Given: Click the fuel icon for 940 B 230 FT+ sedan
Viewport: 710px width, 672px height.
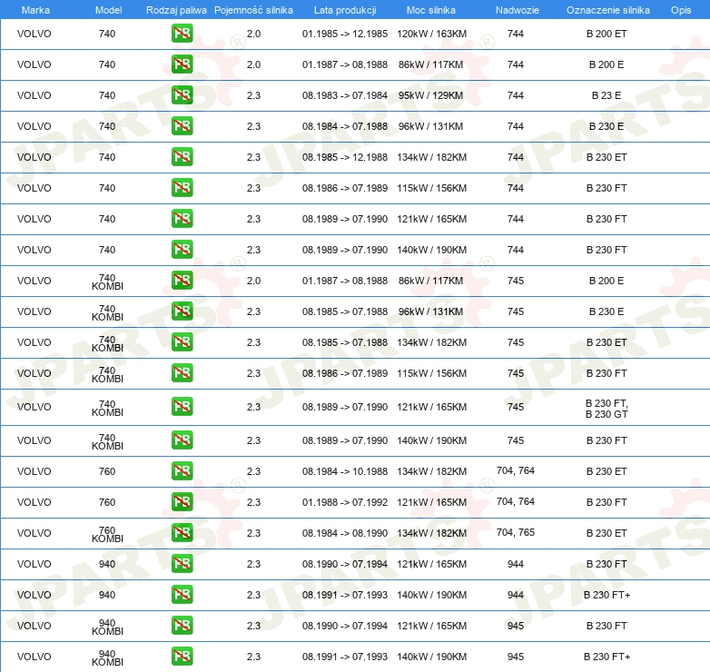Looking at the screenshot, I should coord(182,594).
